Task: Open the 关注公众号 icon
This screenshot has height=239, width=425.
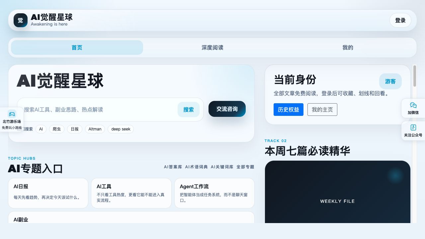Action: click(413, 127)
